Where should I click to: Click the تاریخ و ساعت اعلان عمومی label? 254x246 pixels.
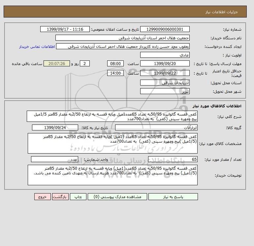115,29
